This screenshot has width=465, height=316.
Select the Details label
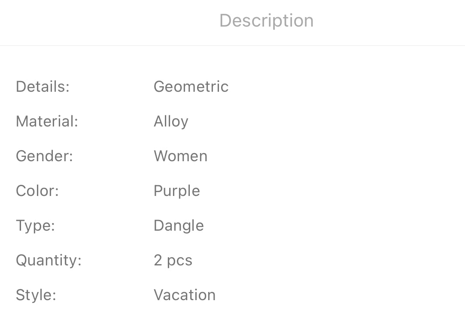click(x=43, y=87)
